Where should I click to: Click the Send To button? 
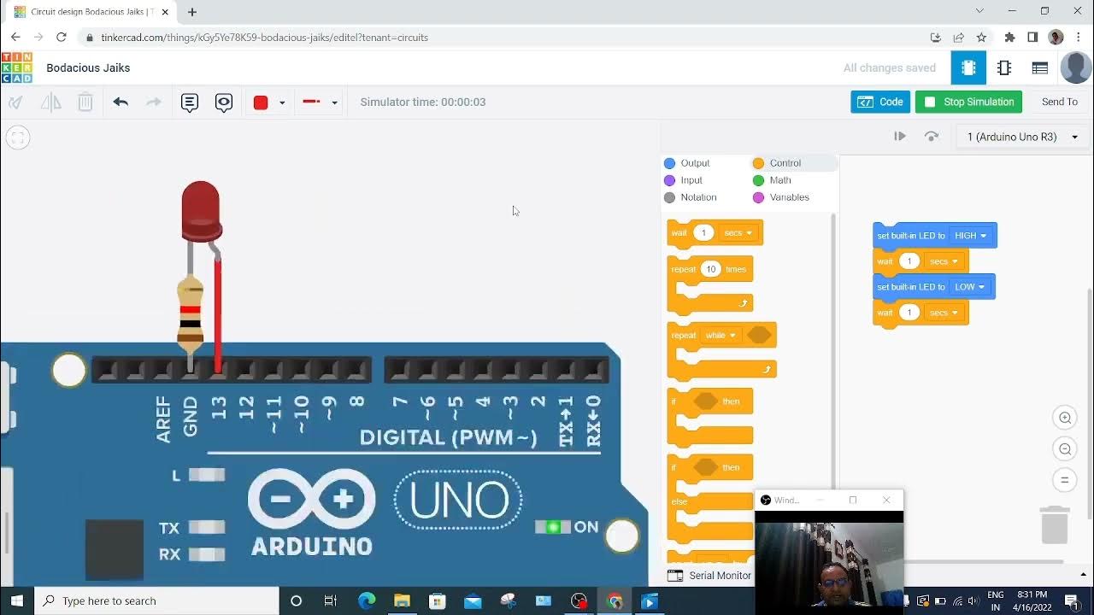click(x=1060, y=102)
